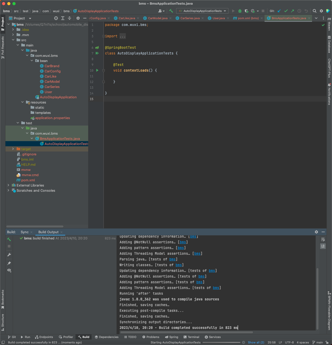Open Project panel options gear

tap(78, 18)
